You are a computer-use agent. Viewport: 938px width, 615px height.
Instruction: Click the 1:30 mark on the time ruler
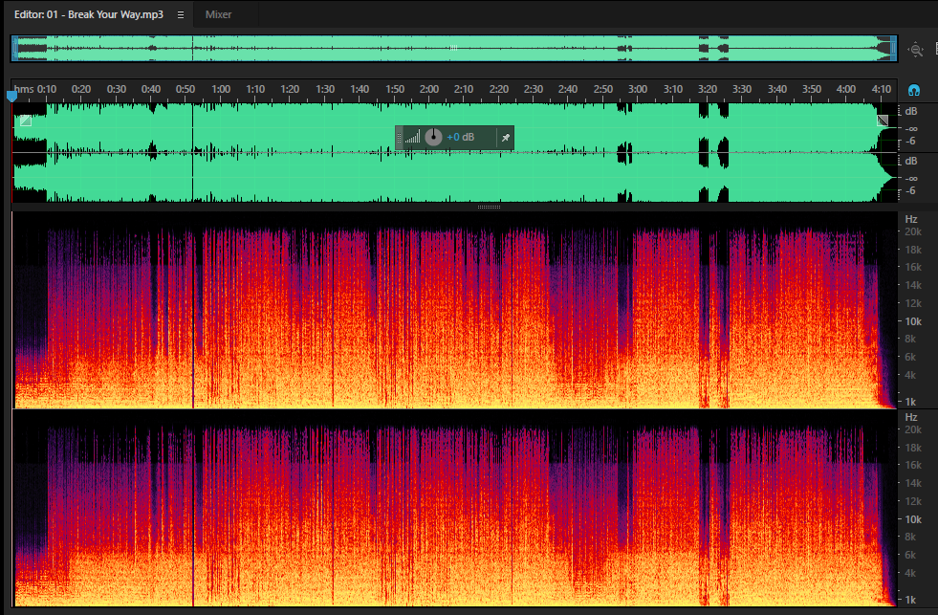325,89
